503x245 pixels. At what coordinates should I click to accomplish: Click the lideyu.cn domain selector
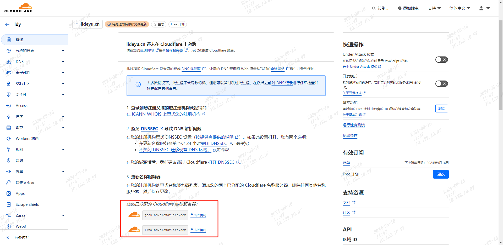point(88,24)
